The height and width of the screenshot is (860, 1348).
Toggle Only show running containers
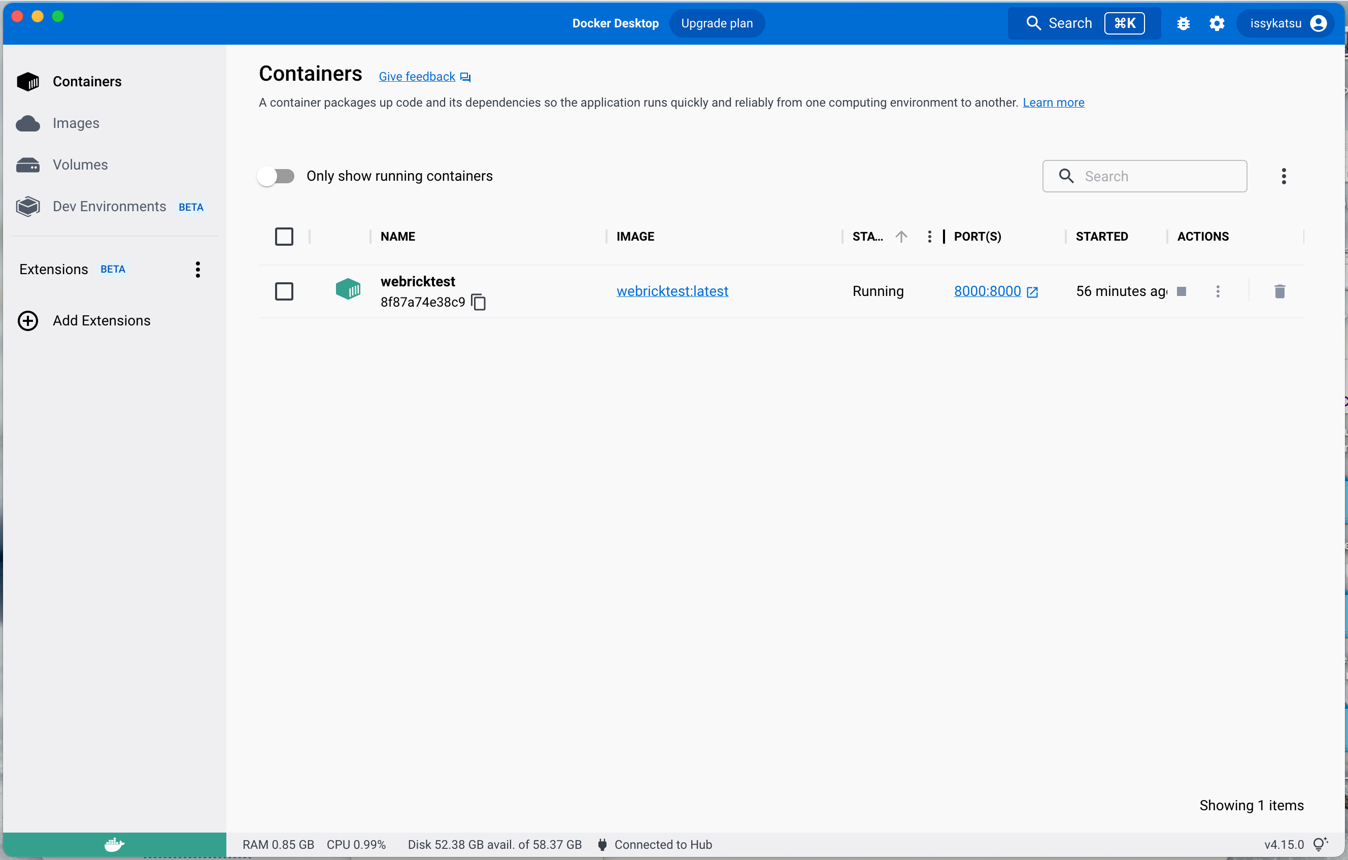coord(276,176)
